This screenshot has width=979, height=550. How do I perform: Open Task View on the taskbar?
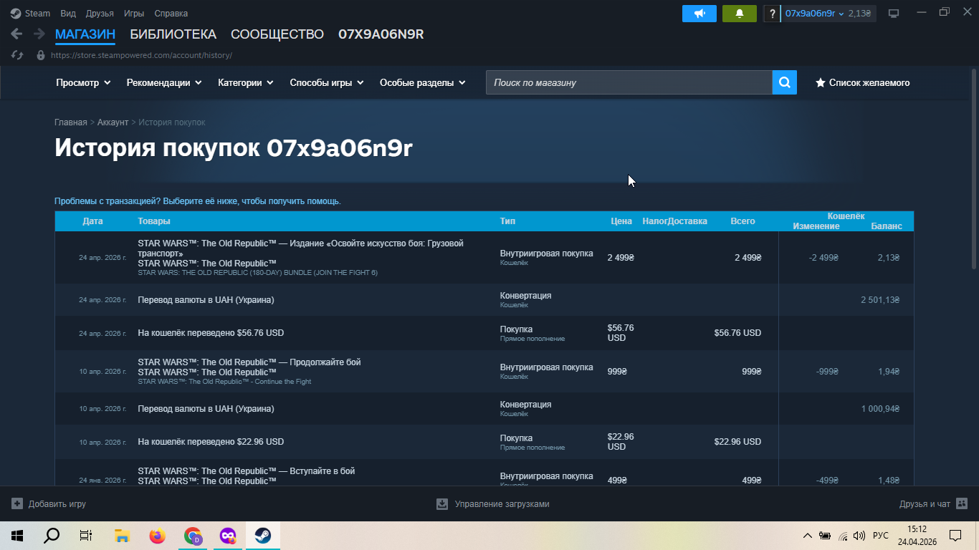click(86, 535)
